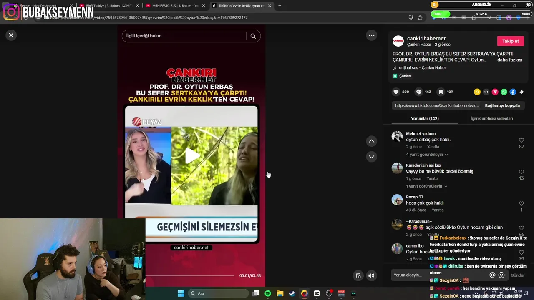The width and height of the screenshot is (534, 300).
Task: Seek along the video progress bar
Action: [x=190, y=275]
